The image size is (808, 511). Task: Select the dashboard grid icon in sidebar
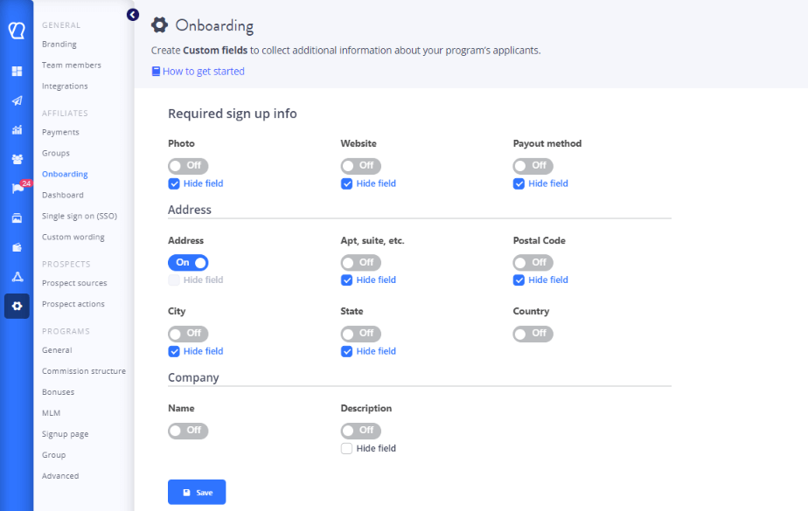[x=16, y=71]
